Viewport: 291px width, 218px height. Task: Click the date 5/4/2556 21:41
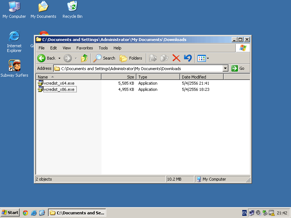(195, 84)
